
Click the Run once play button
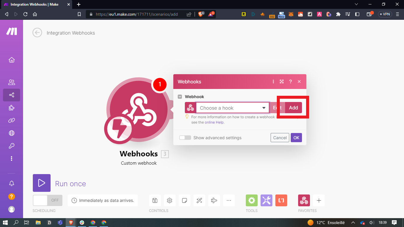(x=42, y=183)
